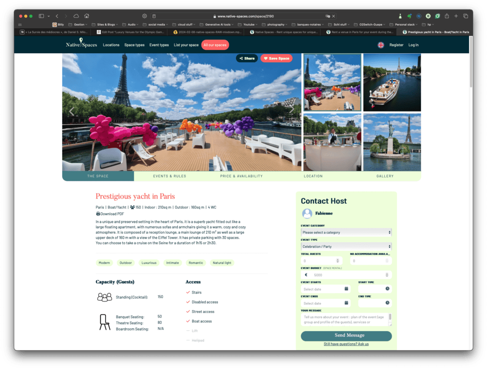The image size is (487, 369).
Task: Click the End Time clock icon
Action: click(x=387, y=303)
